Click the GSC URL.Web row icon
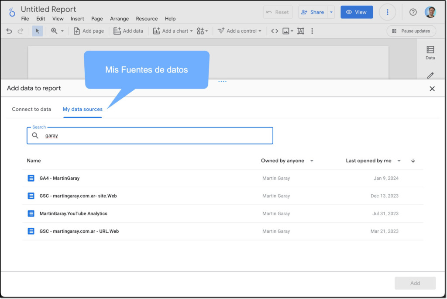The image size is (447, 299). pos(31,231)
